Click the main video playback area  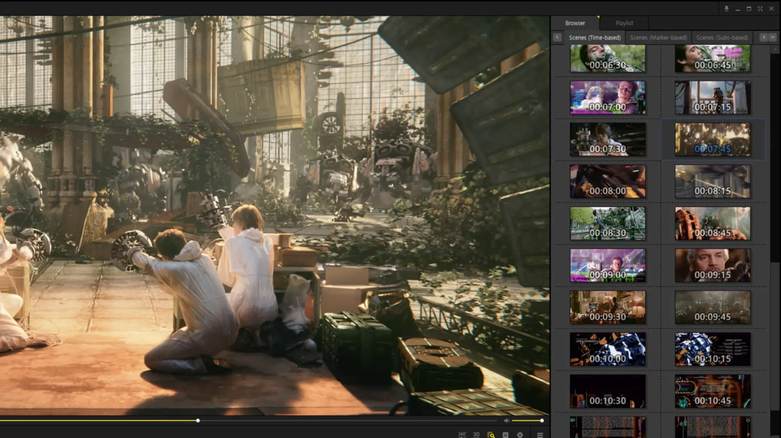tap(275, 215)
